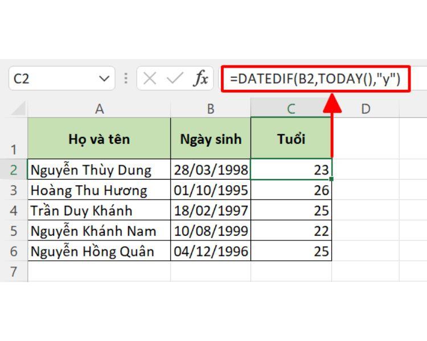Select age cell showing 22
The image size is (427, 341).
(291, 231)
